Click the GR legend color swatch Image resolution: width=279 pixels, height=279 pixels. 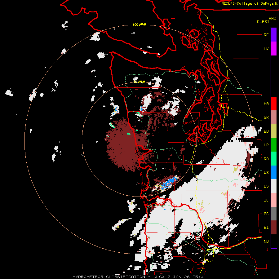tap(274, 117)
